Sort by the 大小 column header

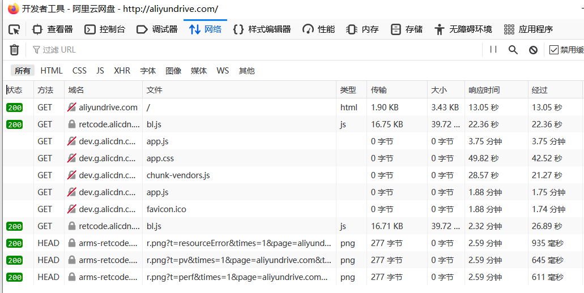click(445, 90)
